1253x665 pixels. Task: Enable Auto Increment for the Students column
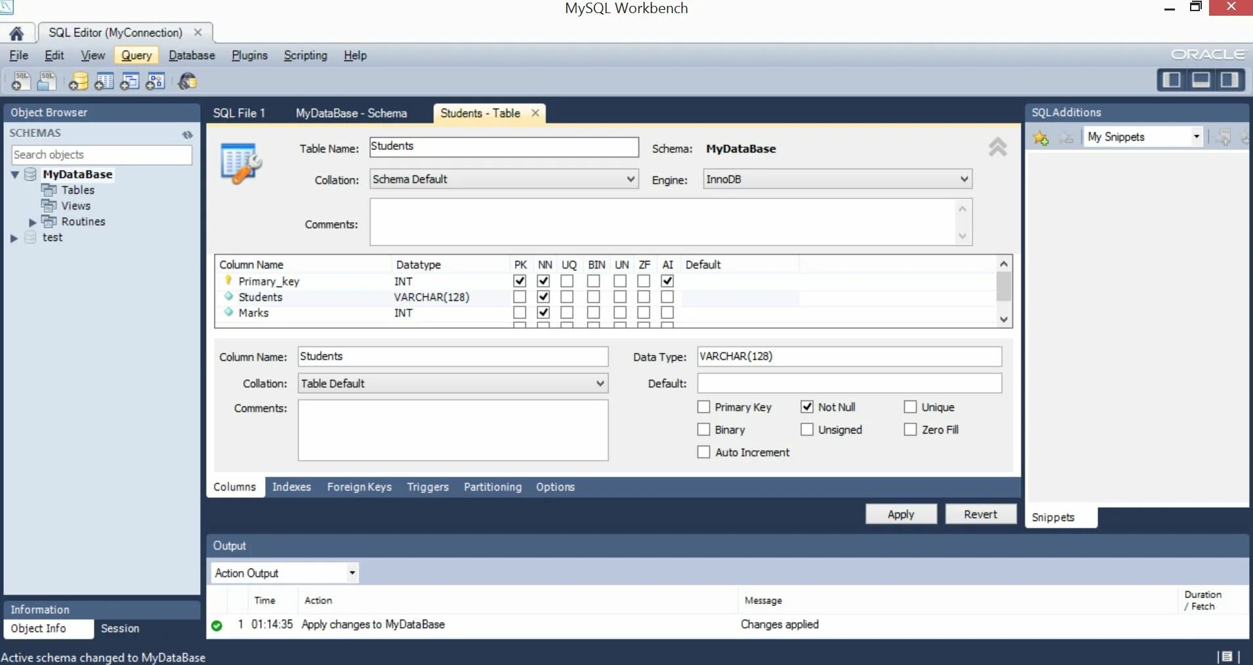pos(704,451)
